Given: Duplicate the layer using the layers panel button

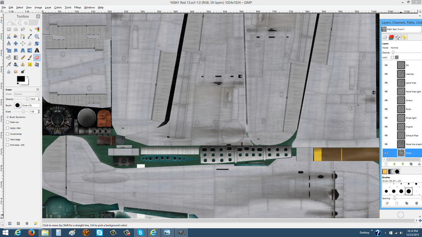Looking at the screenshot, I should tap(411, 164).
